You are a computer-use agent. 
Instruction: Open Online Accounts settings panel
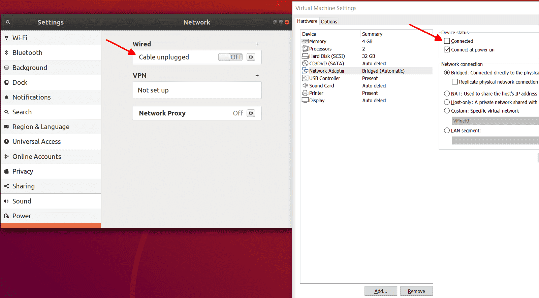[51, 156]
